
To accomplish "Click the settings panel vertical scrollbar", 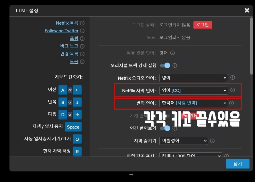I will coord(252,46).
